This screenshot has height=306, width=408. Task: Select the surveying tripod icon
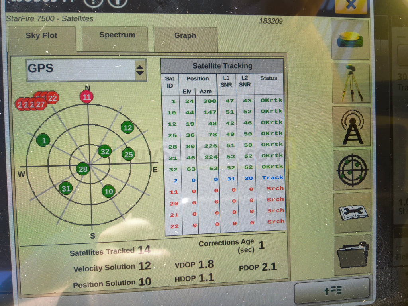[351, 83]
